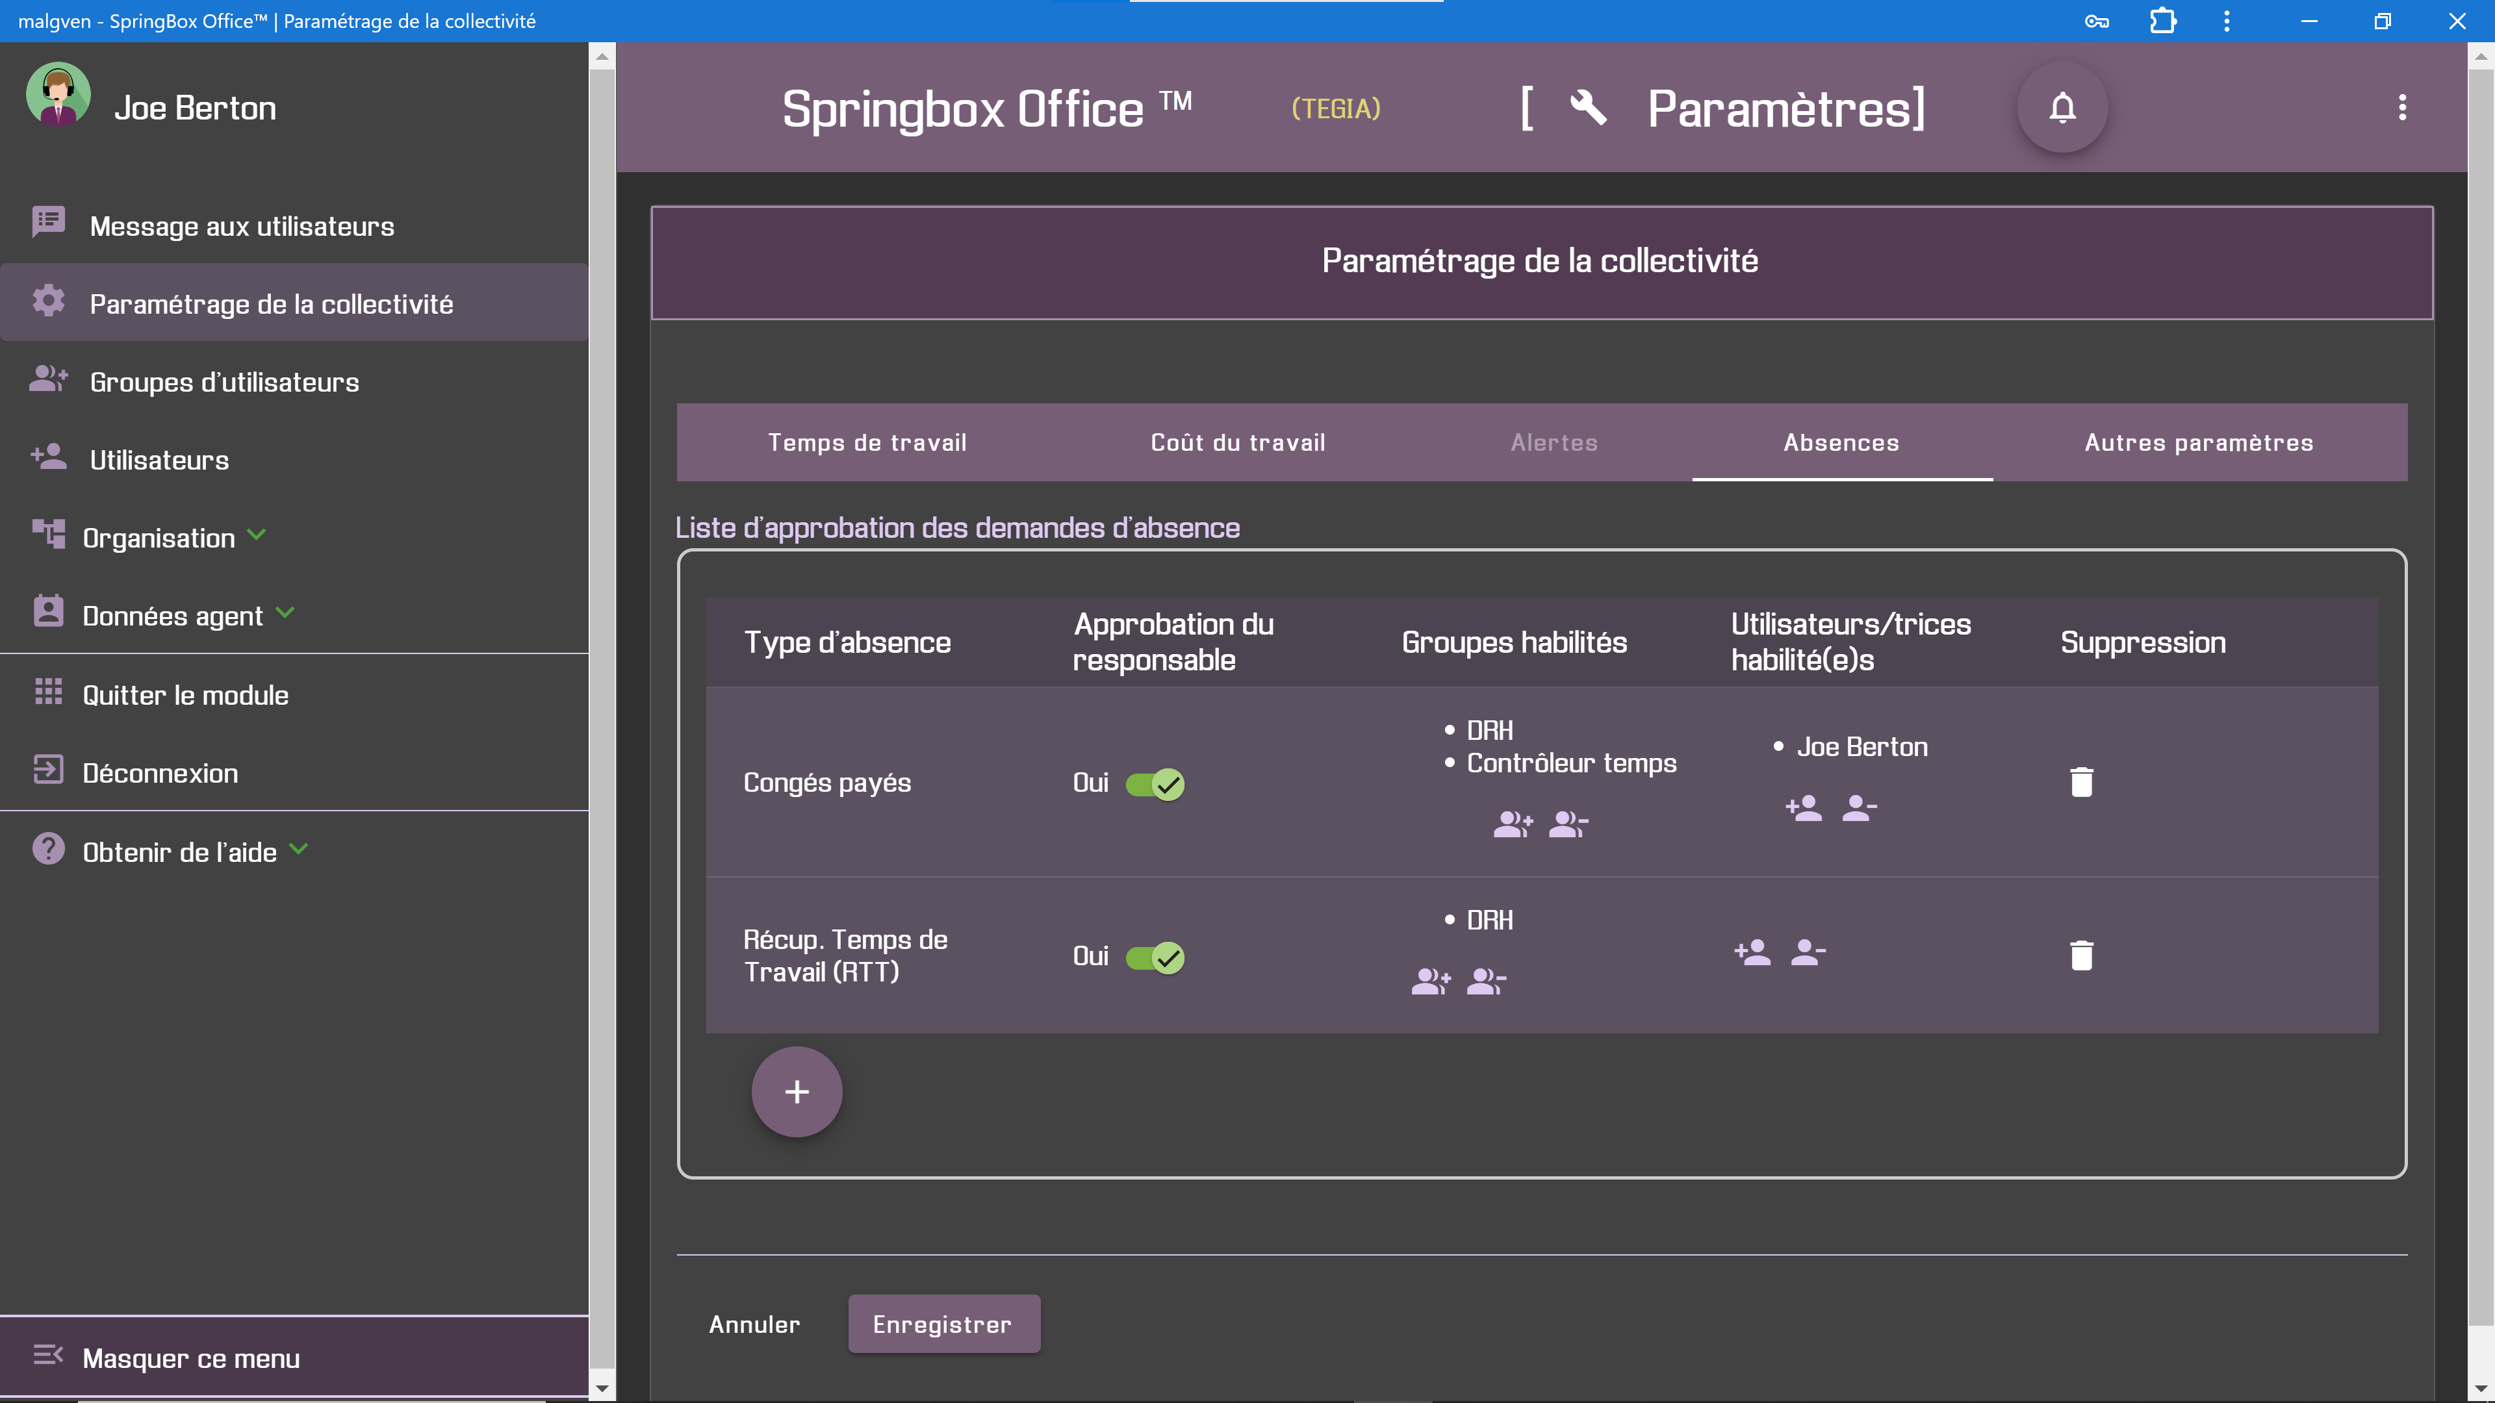Select the Absences tab
This screenshot has height=1403, width=2495.
pos(1842,442)
